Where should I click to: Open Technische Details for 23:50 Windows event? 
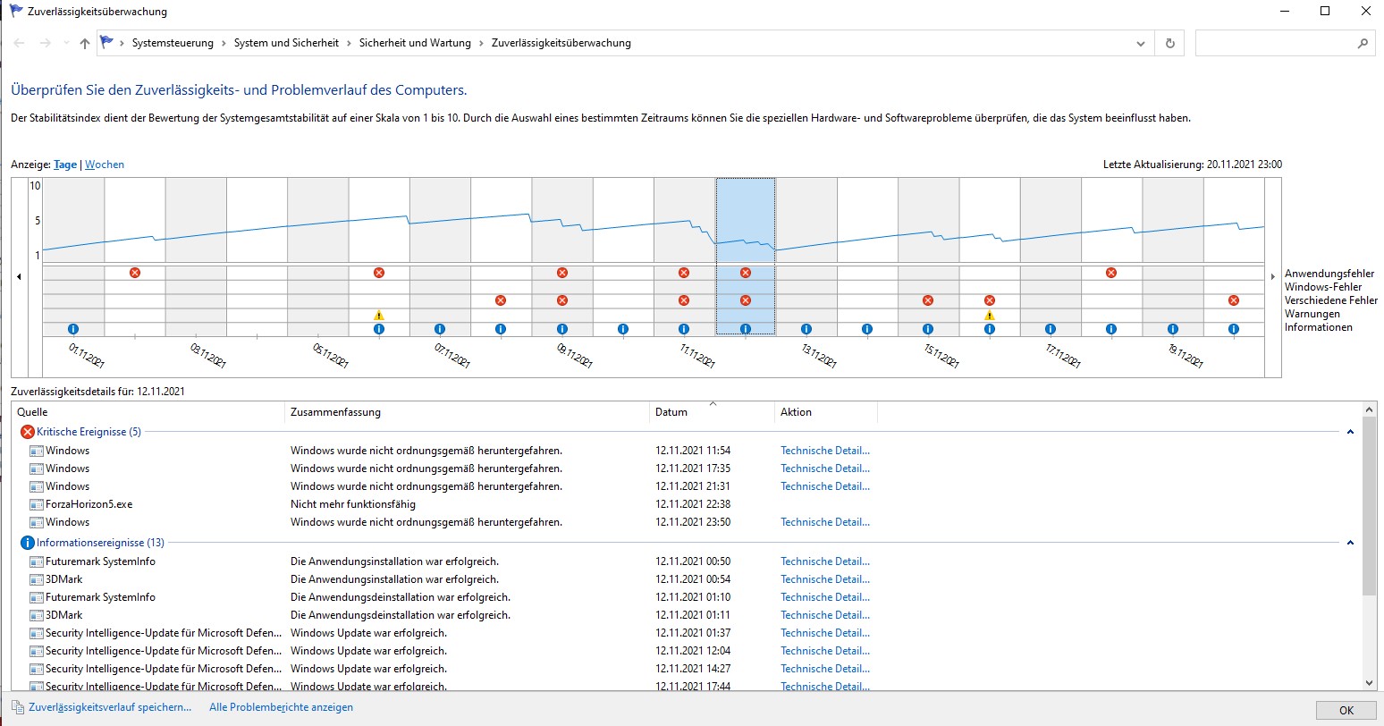click(825, 522)
